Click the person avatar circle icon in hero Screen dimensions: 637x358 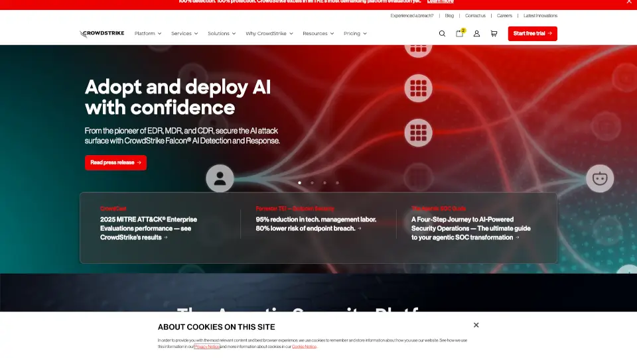point(220,178)
